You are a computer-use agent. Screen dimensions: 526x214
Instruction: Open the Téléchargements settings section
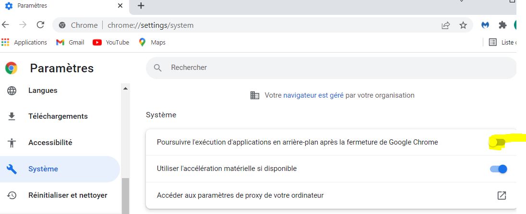(58, 116)
